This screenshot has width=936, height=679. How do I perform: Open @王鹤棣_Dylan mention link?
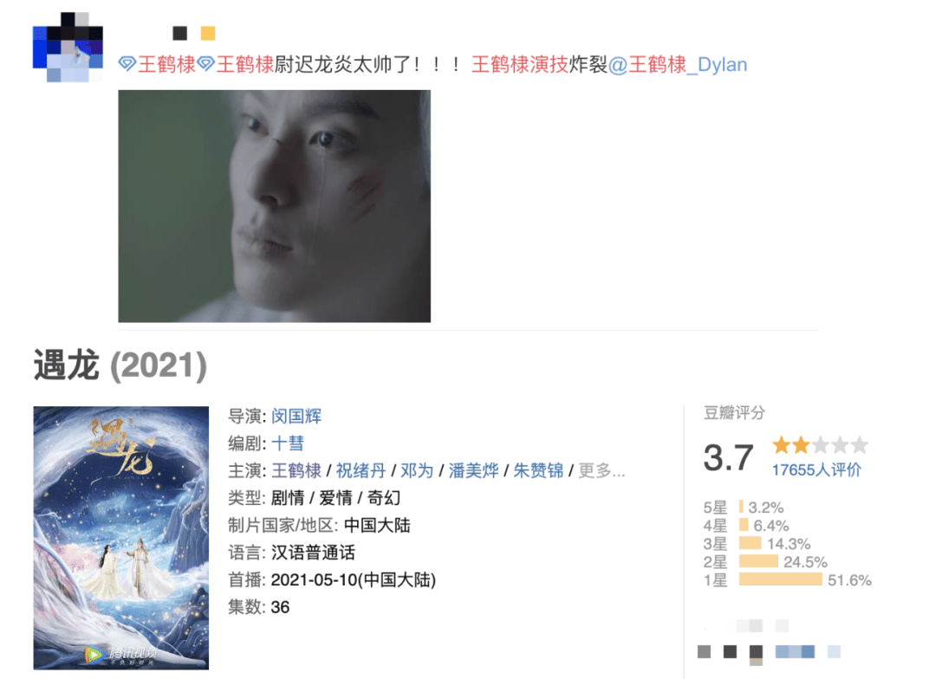[678, 64]
